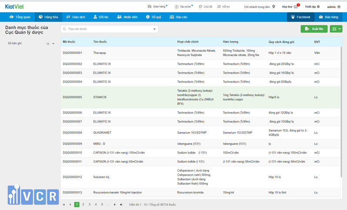
Task: Click Hộp 1 vỉ x 10 viên cell
Action: [280, 53]
